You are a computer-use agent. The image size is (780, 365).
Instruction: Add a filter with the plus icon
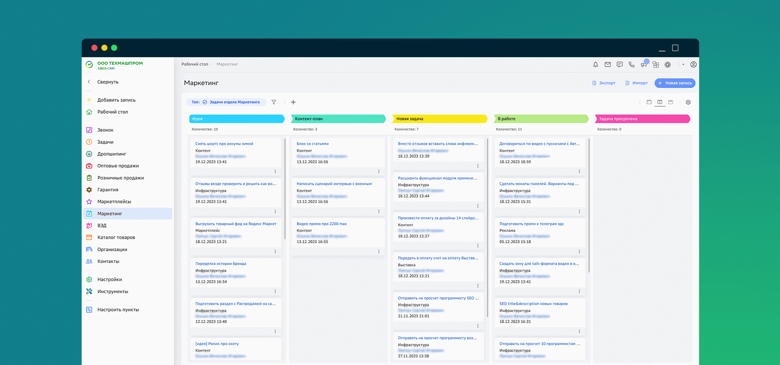[293, 102]
